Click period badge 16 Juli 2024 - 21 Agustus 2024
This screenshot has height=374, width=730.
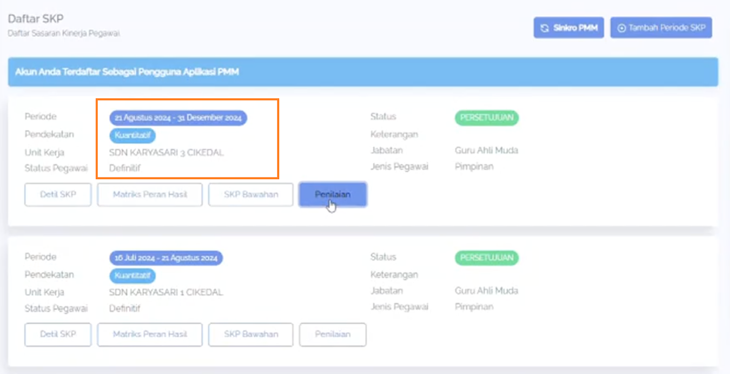pyautogui.click(x=166, y=258)
